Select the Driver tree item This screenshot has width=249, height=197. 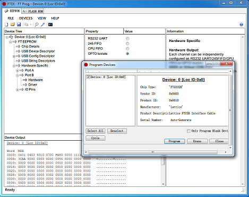pos(33,85)
